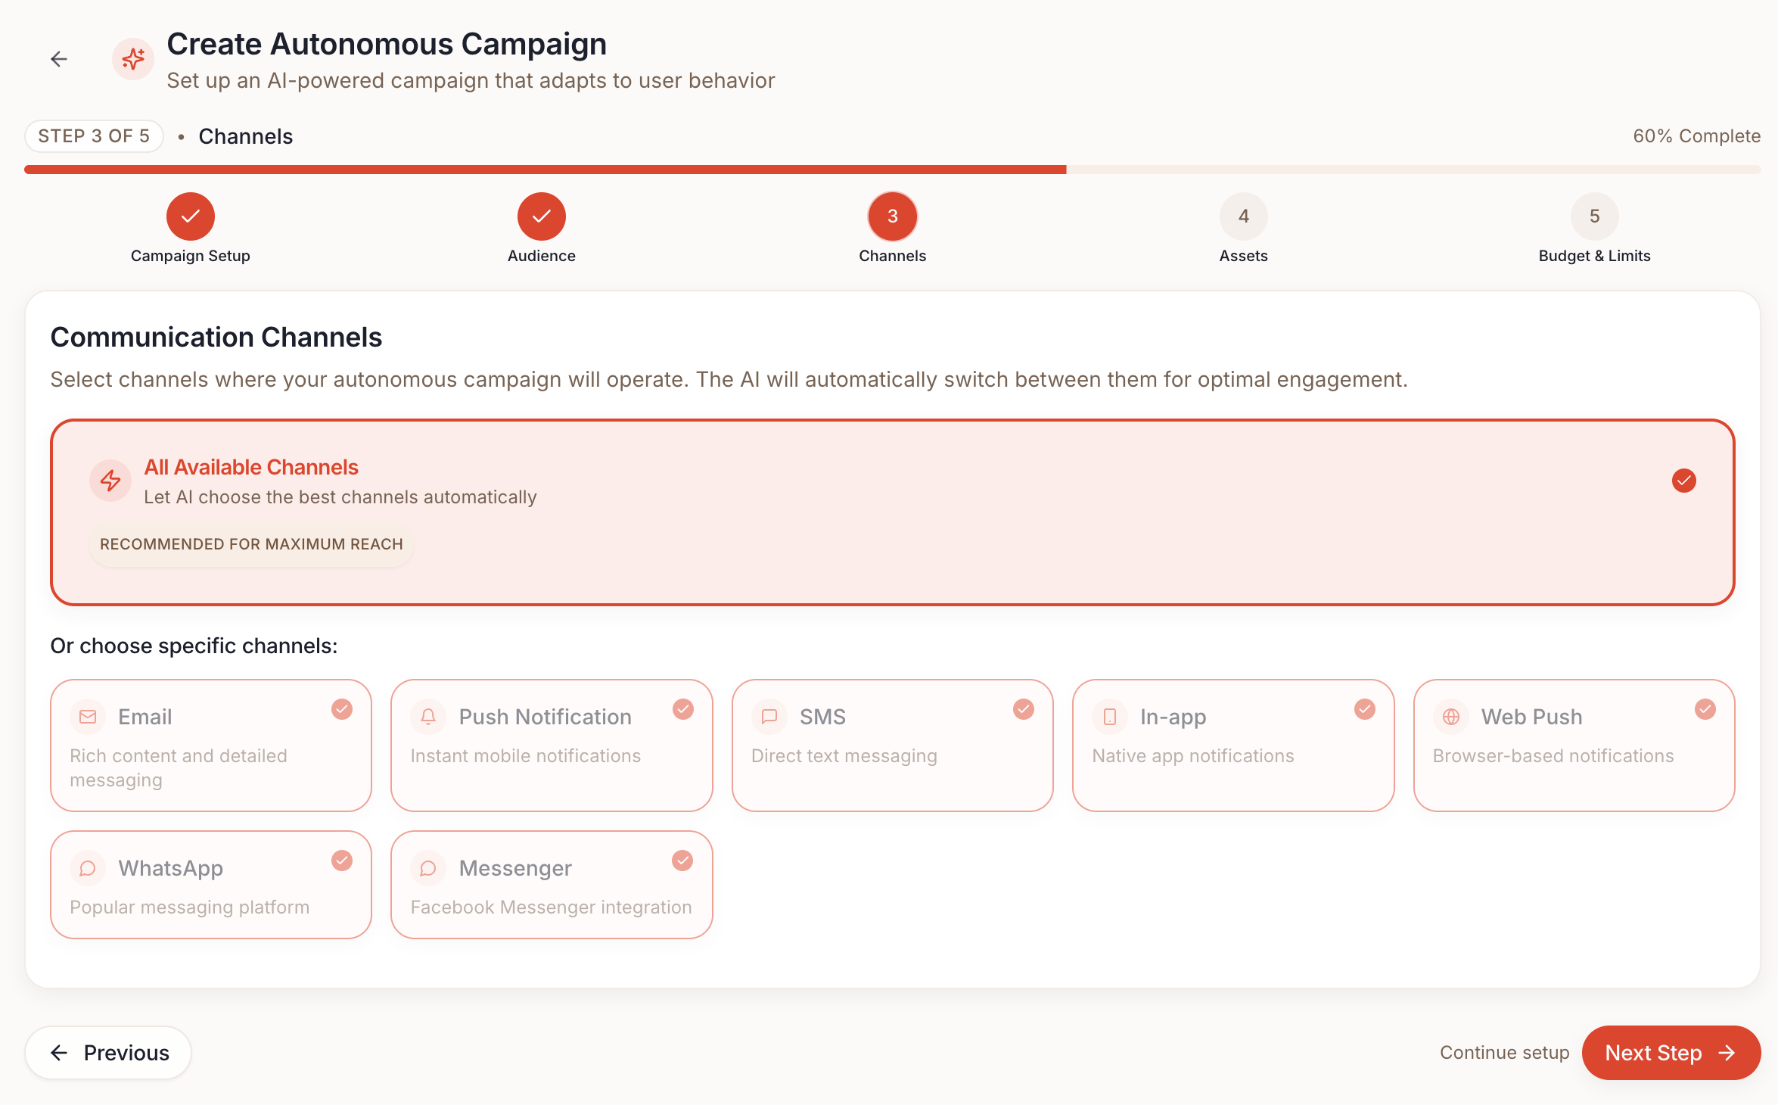The width and height of the screenshot is (1778, 1105).
Task: Click the Push Notification bell icon
Action: 428,717
